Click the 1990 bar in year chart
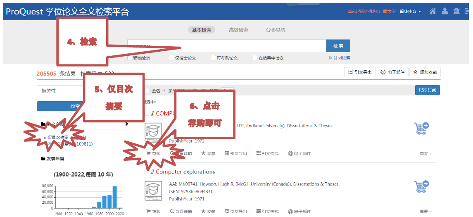Image resolution: width=473 pixels, height=217 pixels. [104, 202]
